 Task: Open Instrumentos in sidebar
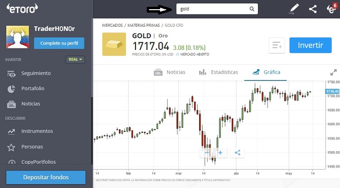point(37,131)
